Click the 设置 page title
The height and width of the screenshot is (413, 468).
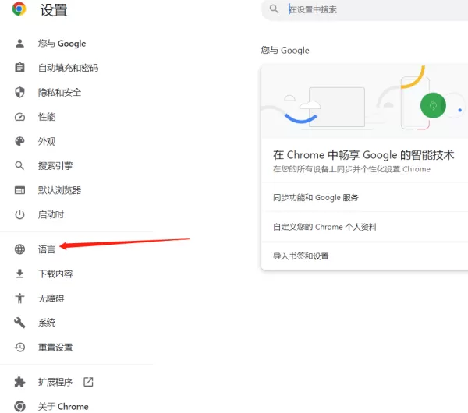coord(54,10)
